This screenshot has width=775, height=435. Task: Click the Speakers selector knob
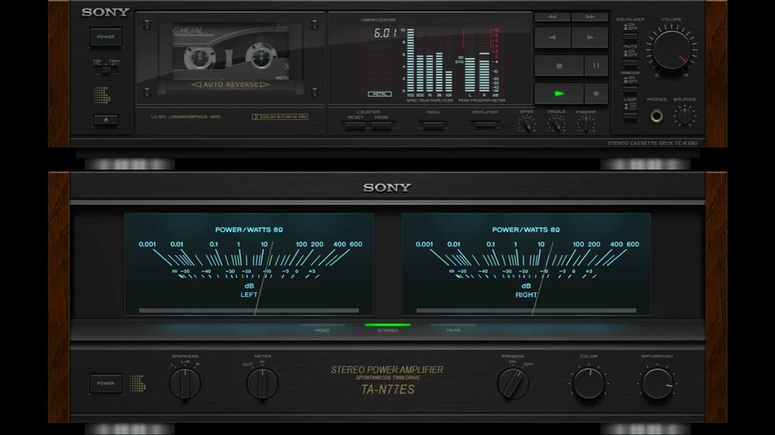185,383
